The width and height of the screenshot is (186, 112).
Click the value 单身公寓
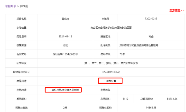tap(111, 81)
